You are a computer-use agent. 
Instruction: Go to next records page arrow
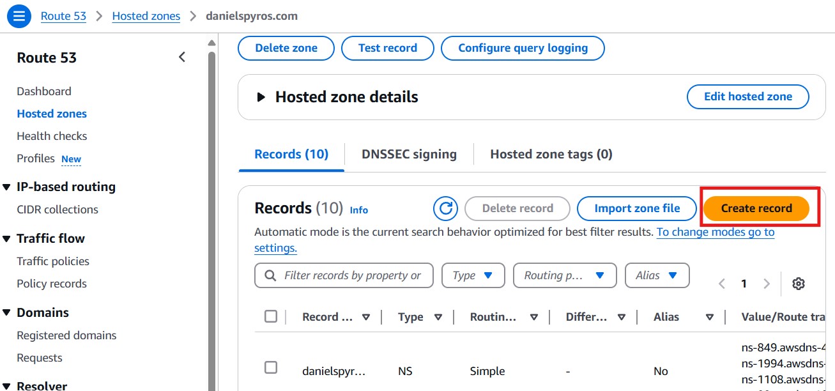tap(767, 284)
